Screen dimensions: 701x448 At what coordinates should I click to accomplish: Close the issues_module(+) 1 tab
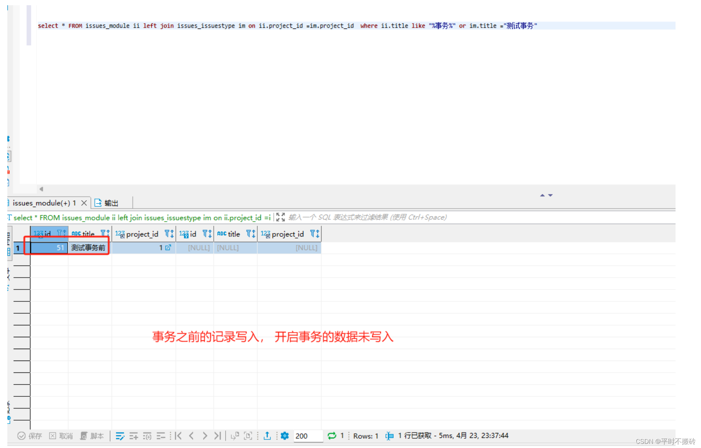84,203
